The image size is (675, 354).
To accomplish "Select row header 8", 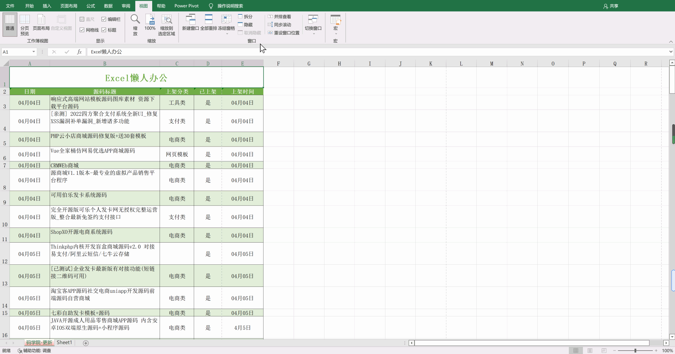I will click(x=5, y=180).
